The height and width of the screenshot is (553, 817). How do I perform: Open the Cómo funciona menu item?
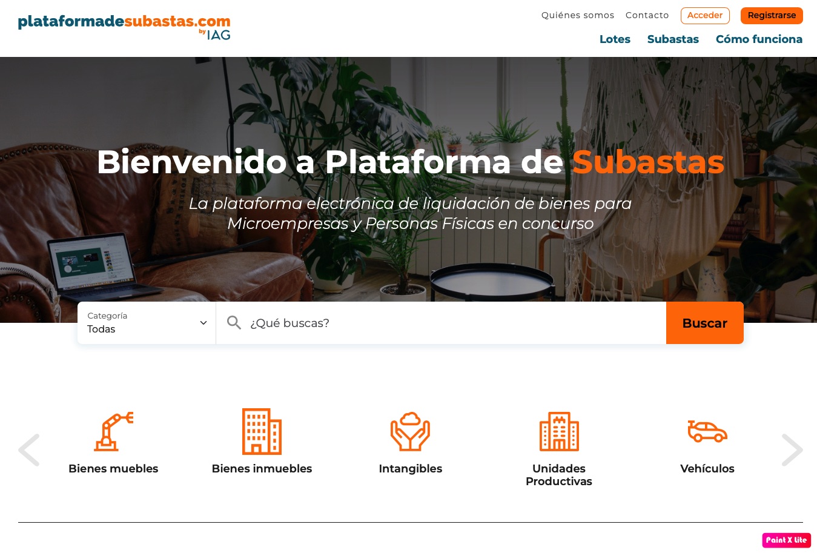(x=759, y=39)
